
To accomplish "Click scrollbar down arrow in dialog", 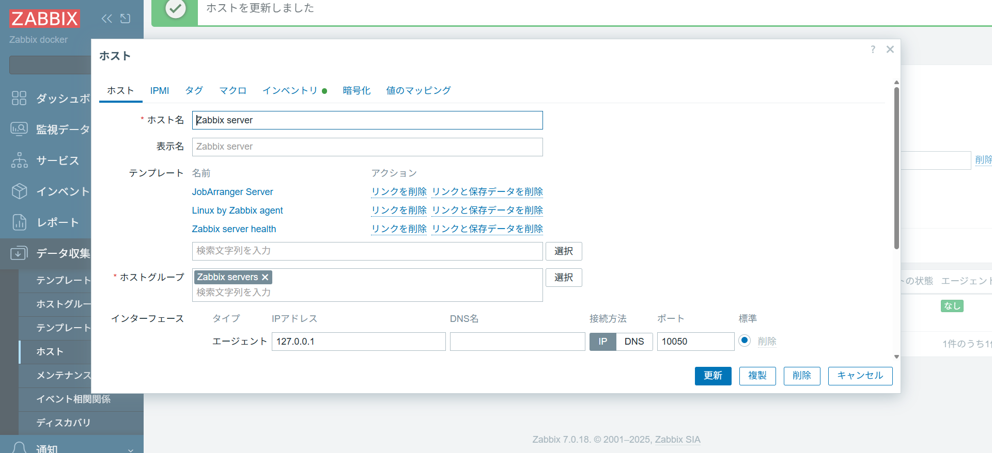I will tap(896, 357).
